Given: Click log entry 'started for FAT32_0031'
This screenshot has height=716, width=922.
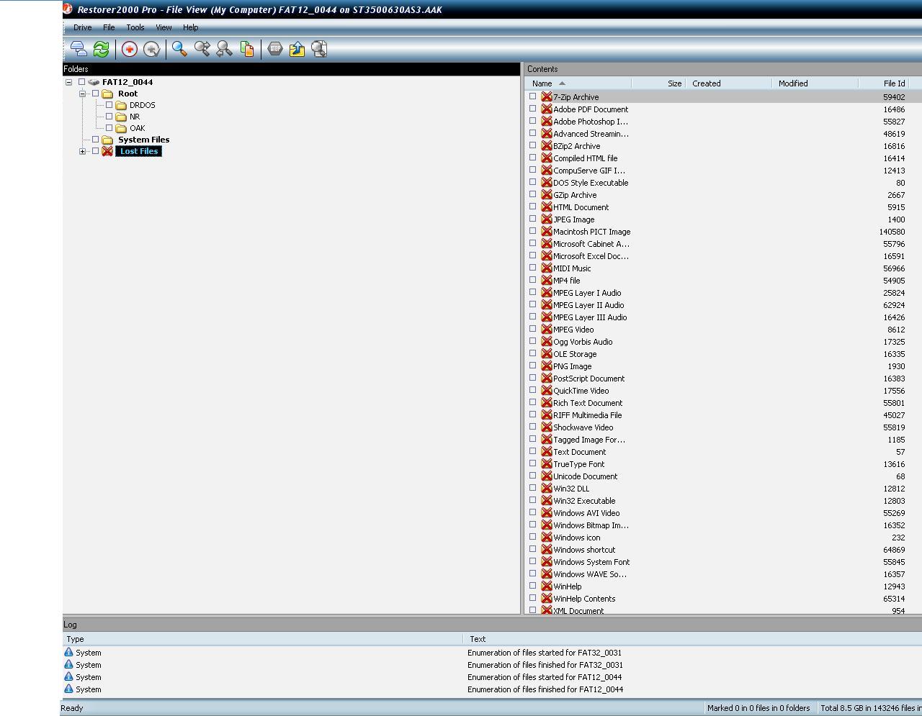Looking at the screenshot, I should pyautogui.click(x=545, y=653).
